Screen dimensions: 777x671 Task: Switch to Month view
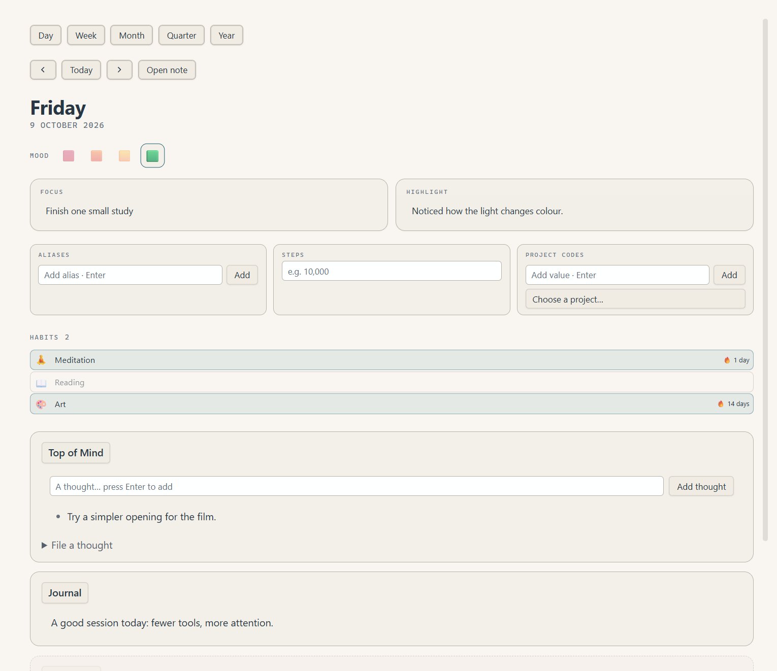132,36
